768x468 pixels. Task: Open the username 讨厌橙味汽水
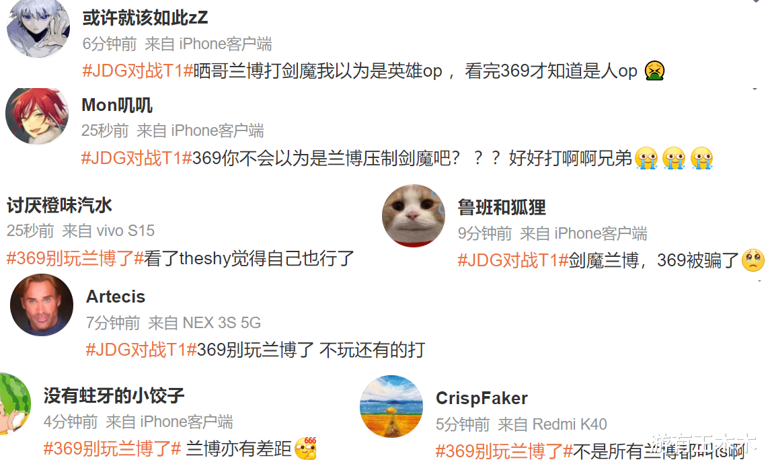point(59,206)
